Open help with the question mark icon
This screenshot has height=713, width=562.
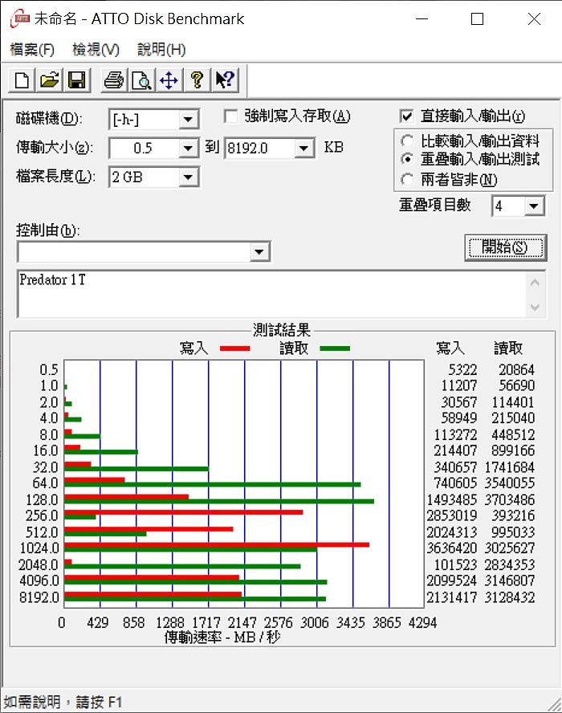(x=197, y=80)
